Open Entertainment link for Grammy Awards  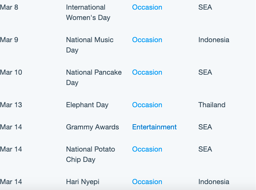[154, 127]
